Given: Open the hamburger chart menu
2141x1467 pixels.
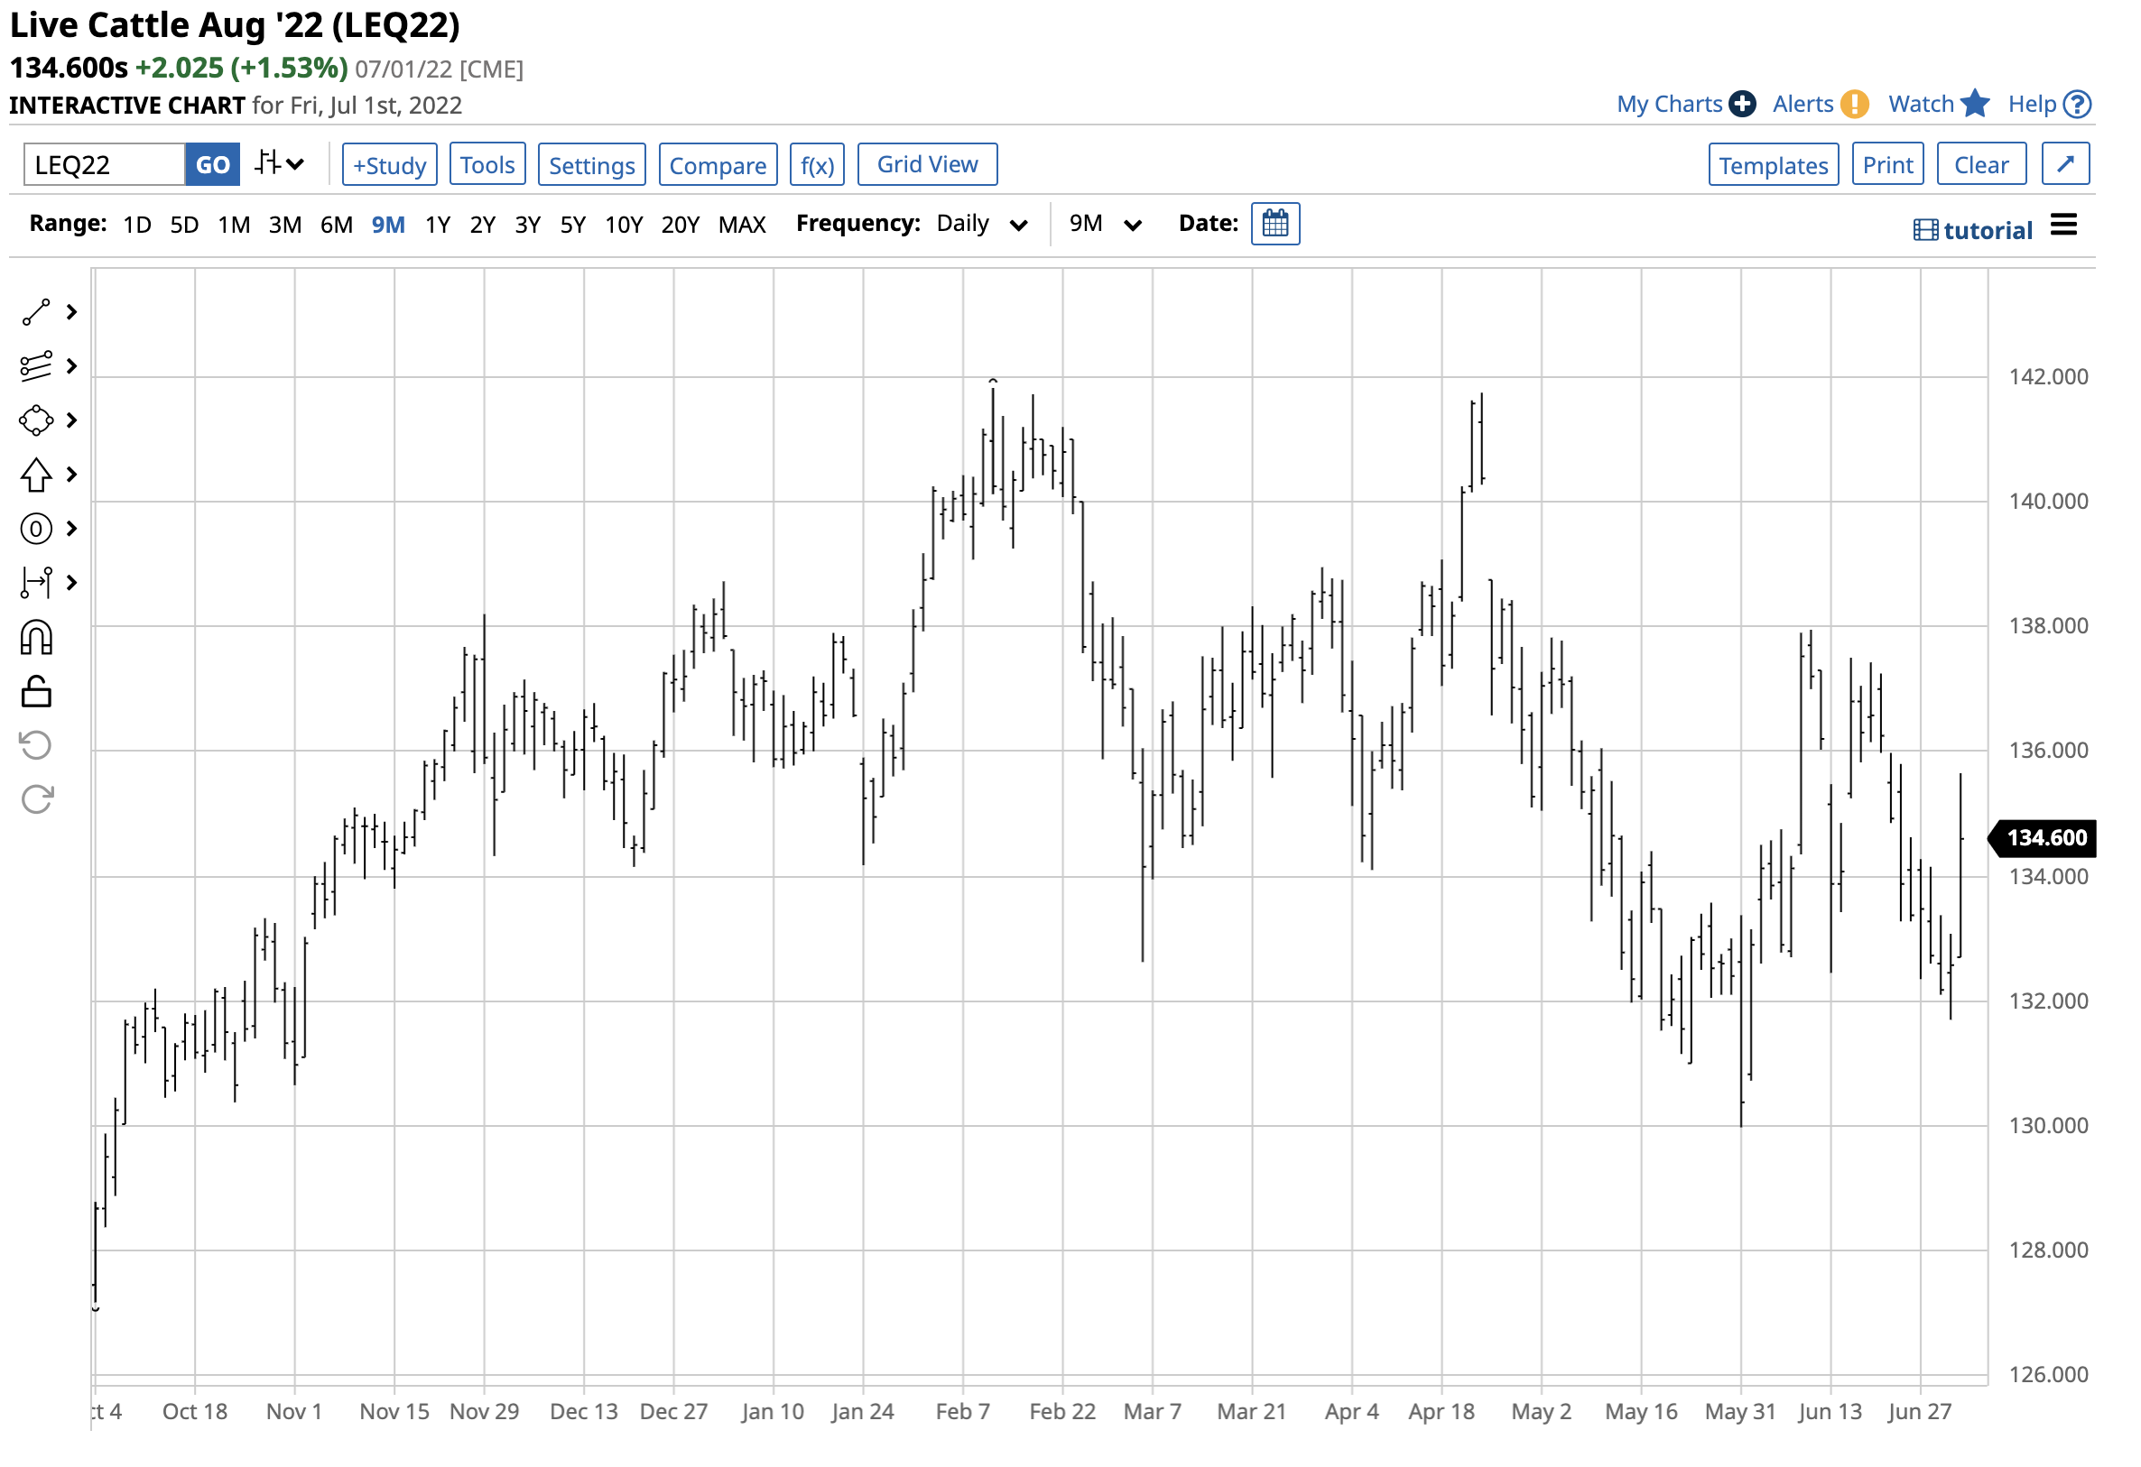Looking at the screenshot, I should [x=2065, y=226].
